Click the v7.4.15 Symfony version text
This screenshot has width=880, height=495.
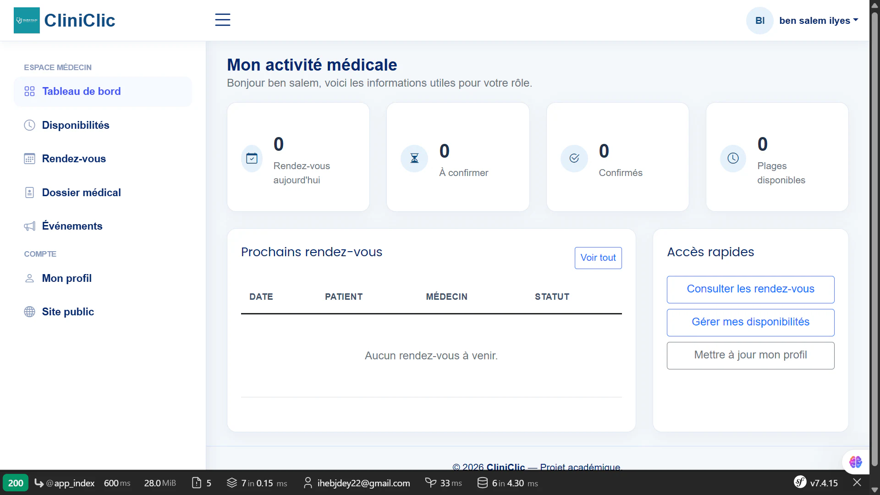pyautogui.click(x=824, y=483)
